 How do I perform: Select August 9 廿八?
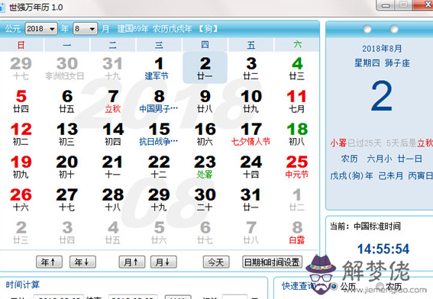click(205, 101)
